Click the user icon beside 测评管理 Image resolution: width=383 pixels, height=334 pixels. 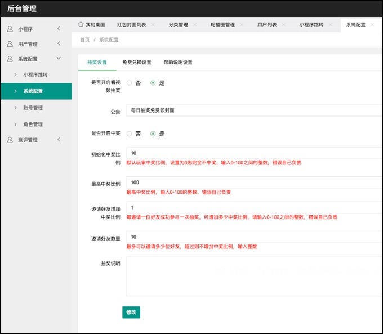pyautogui.click(x=10, y=140)
